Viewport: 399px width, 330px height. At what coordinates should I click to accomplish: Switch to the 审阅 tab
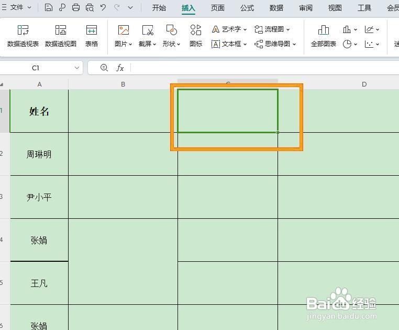[306, 8]
